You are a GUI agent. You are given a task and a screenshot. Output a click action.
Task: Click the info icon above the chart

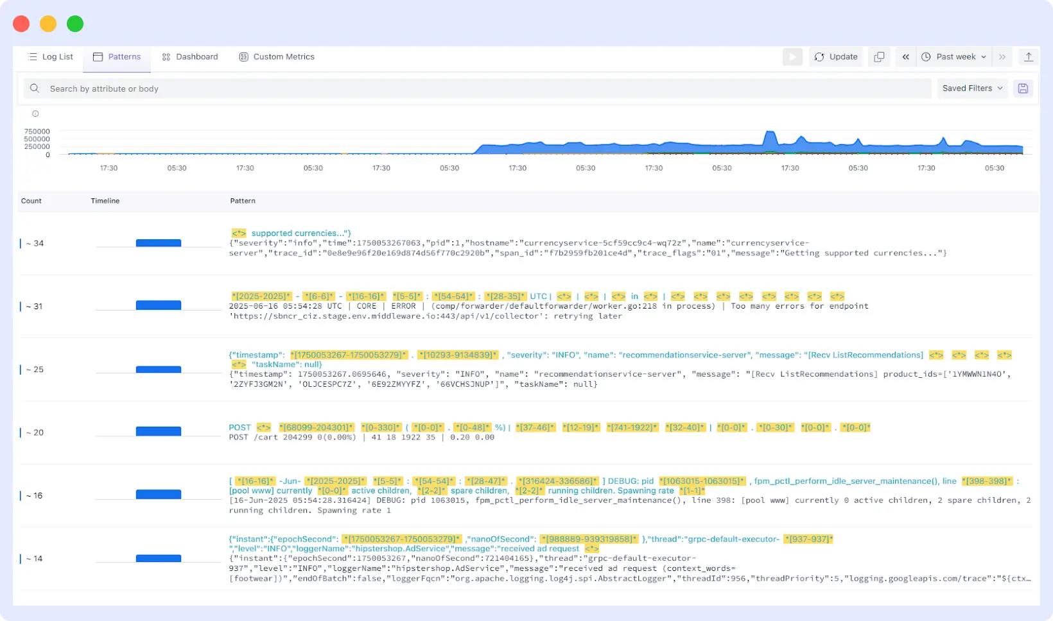tap(35, 114)
